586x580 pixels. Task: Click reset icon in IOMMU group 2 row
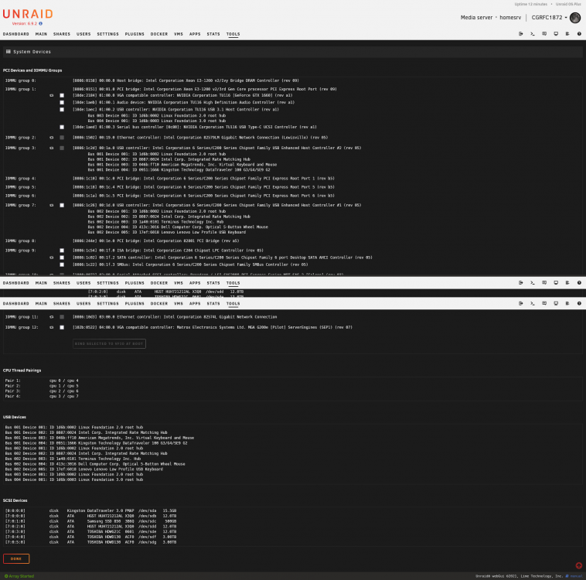[x=52, y=138]
